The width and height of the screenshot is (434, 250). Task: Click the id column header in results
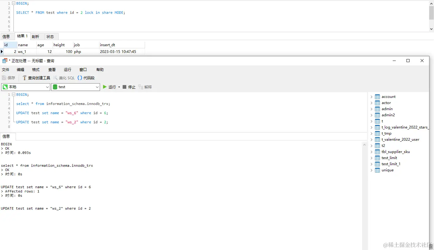pos(10,45)
